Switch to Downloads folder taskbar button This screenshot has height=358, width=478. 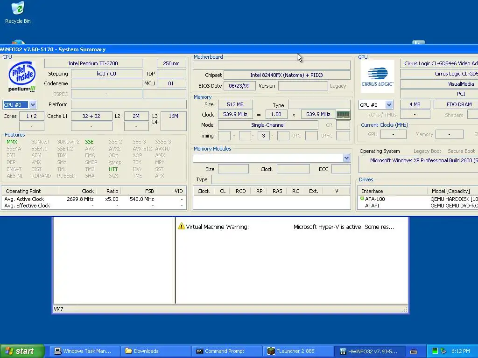click(155, 351)
